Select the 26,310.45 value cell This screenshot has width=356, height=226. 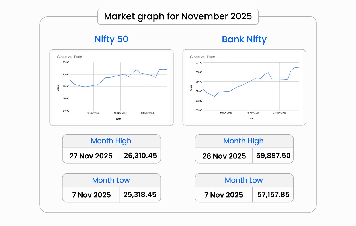click(x=140, y=156)
